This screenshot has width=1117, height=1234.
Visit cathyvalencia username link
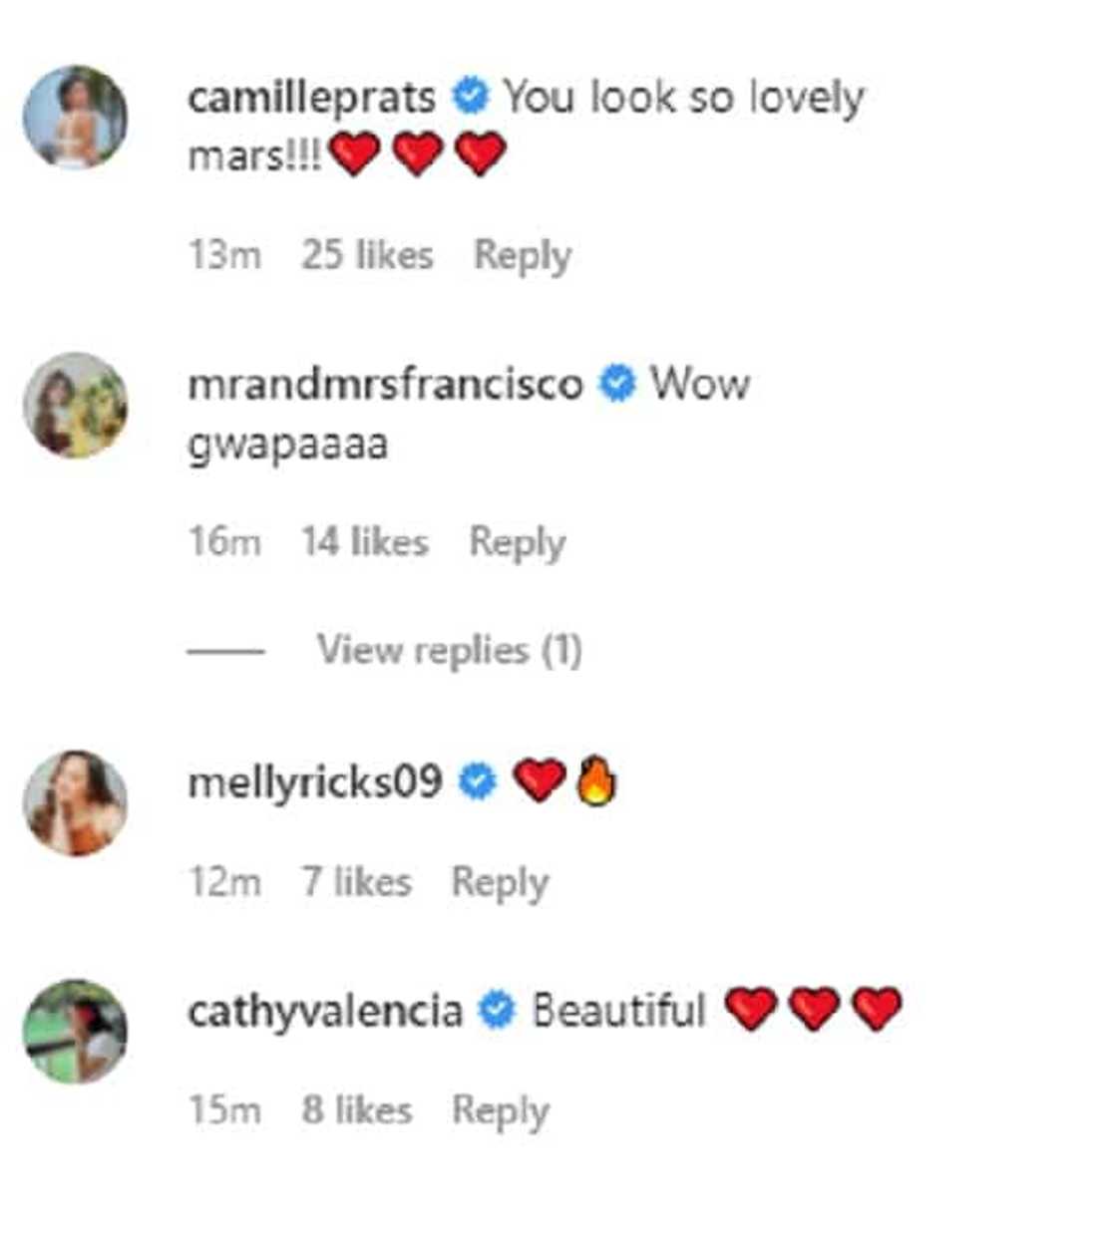tap(325, 1012)
